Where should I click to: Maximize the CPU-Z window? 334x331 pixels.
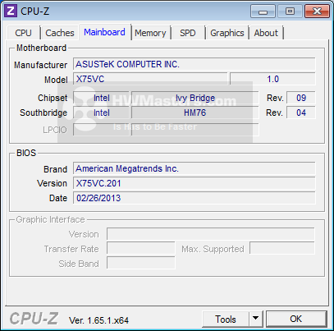pyautogui.click(x=290, y=11)
